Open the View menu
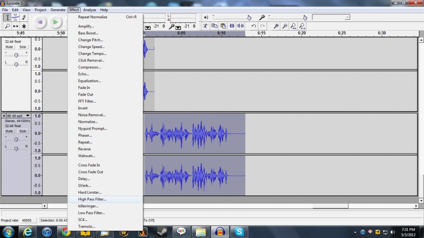 pyautogui.click(x=26, y=10)
